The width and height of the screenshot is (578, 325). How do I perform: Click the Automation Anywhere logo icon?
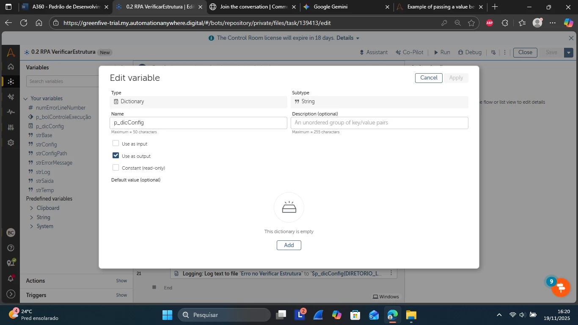pyautogui.click(x=11, y=52)
